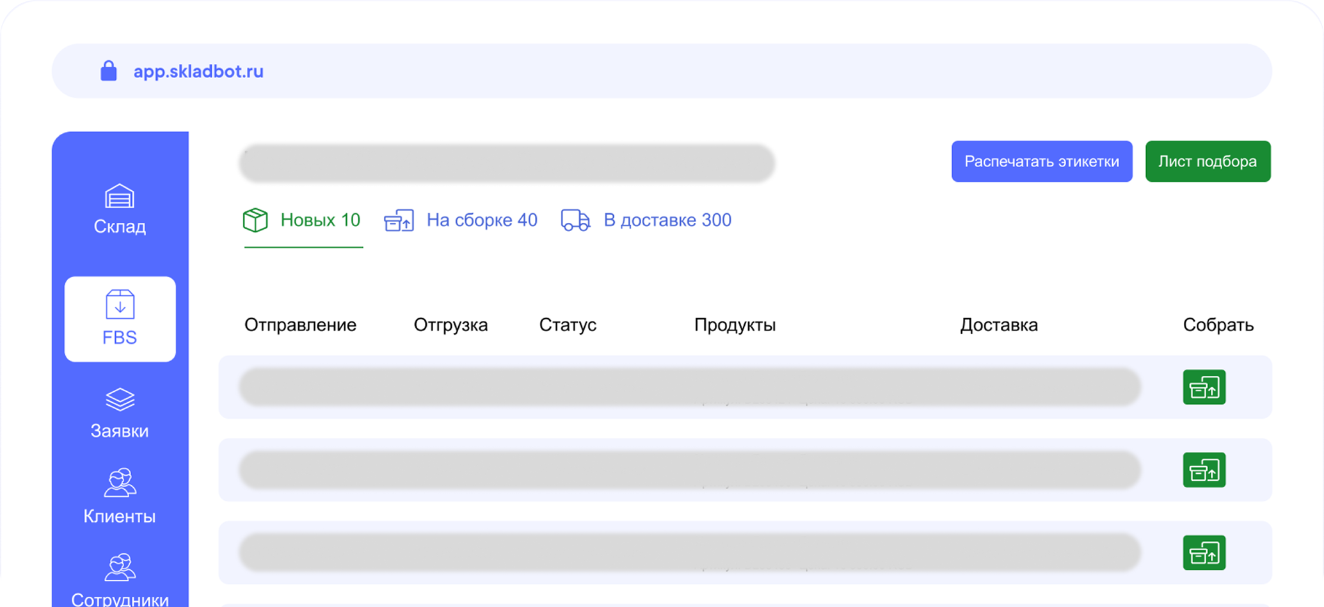Click the Доставка column header
Screen dimensions: 1324x607
tap(998, 325)
